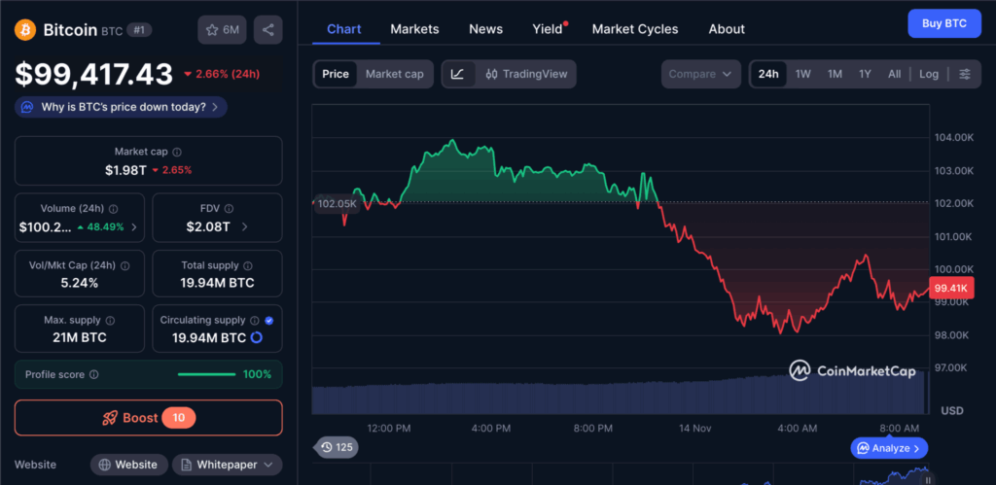Click the Buy BTC button
The height and width of the screenshot is (485, 996).
click(x=943, y=23)
